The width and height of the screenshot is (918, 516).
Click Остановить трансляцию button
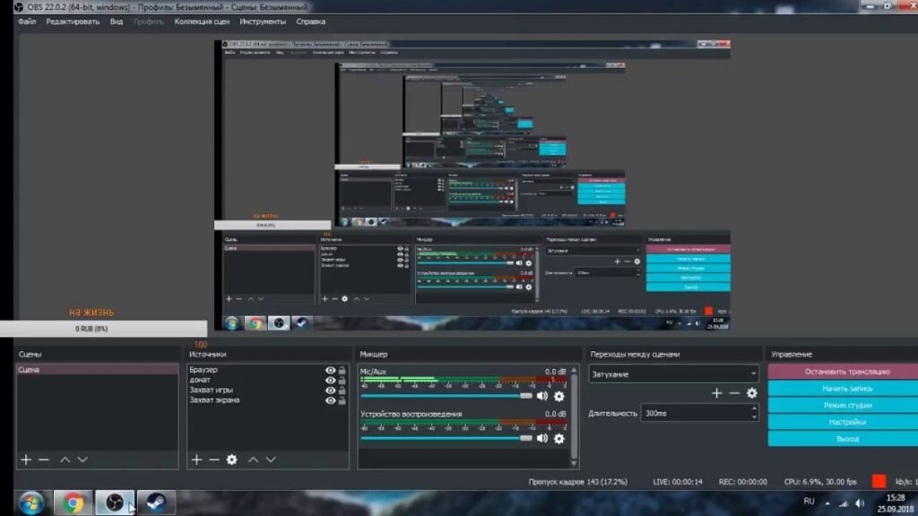pos(843,372)
